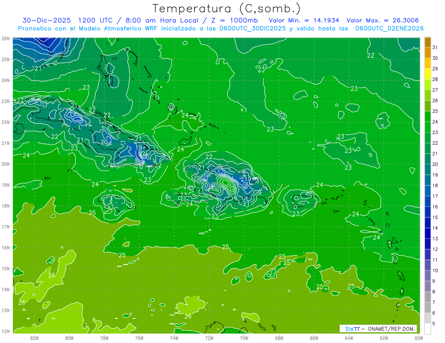Click the color bar legend label 28
Viewport: 445px width, 343px height.
pyautogui.click(x=435, y=79)
